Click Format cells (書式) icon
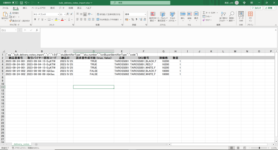278x150 pixels. 196,14
